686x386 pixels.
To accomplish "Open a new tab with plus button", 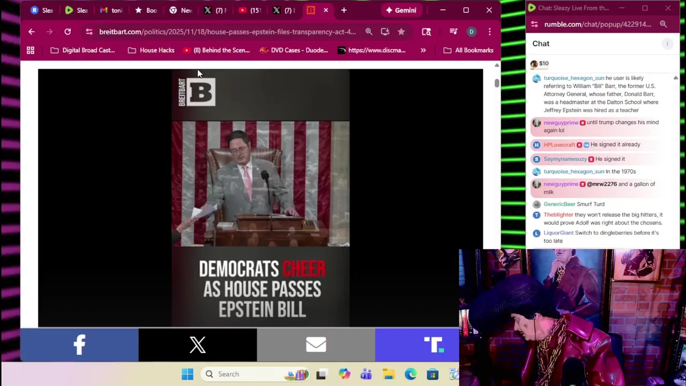I will tap(344, 10).
